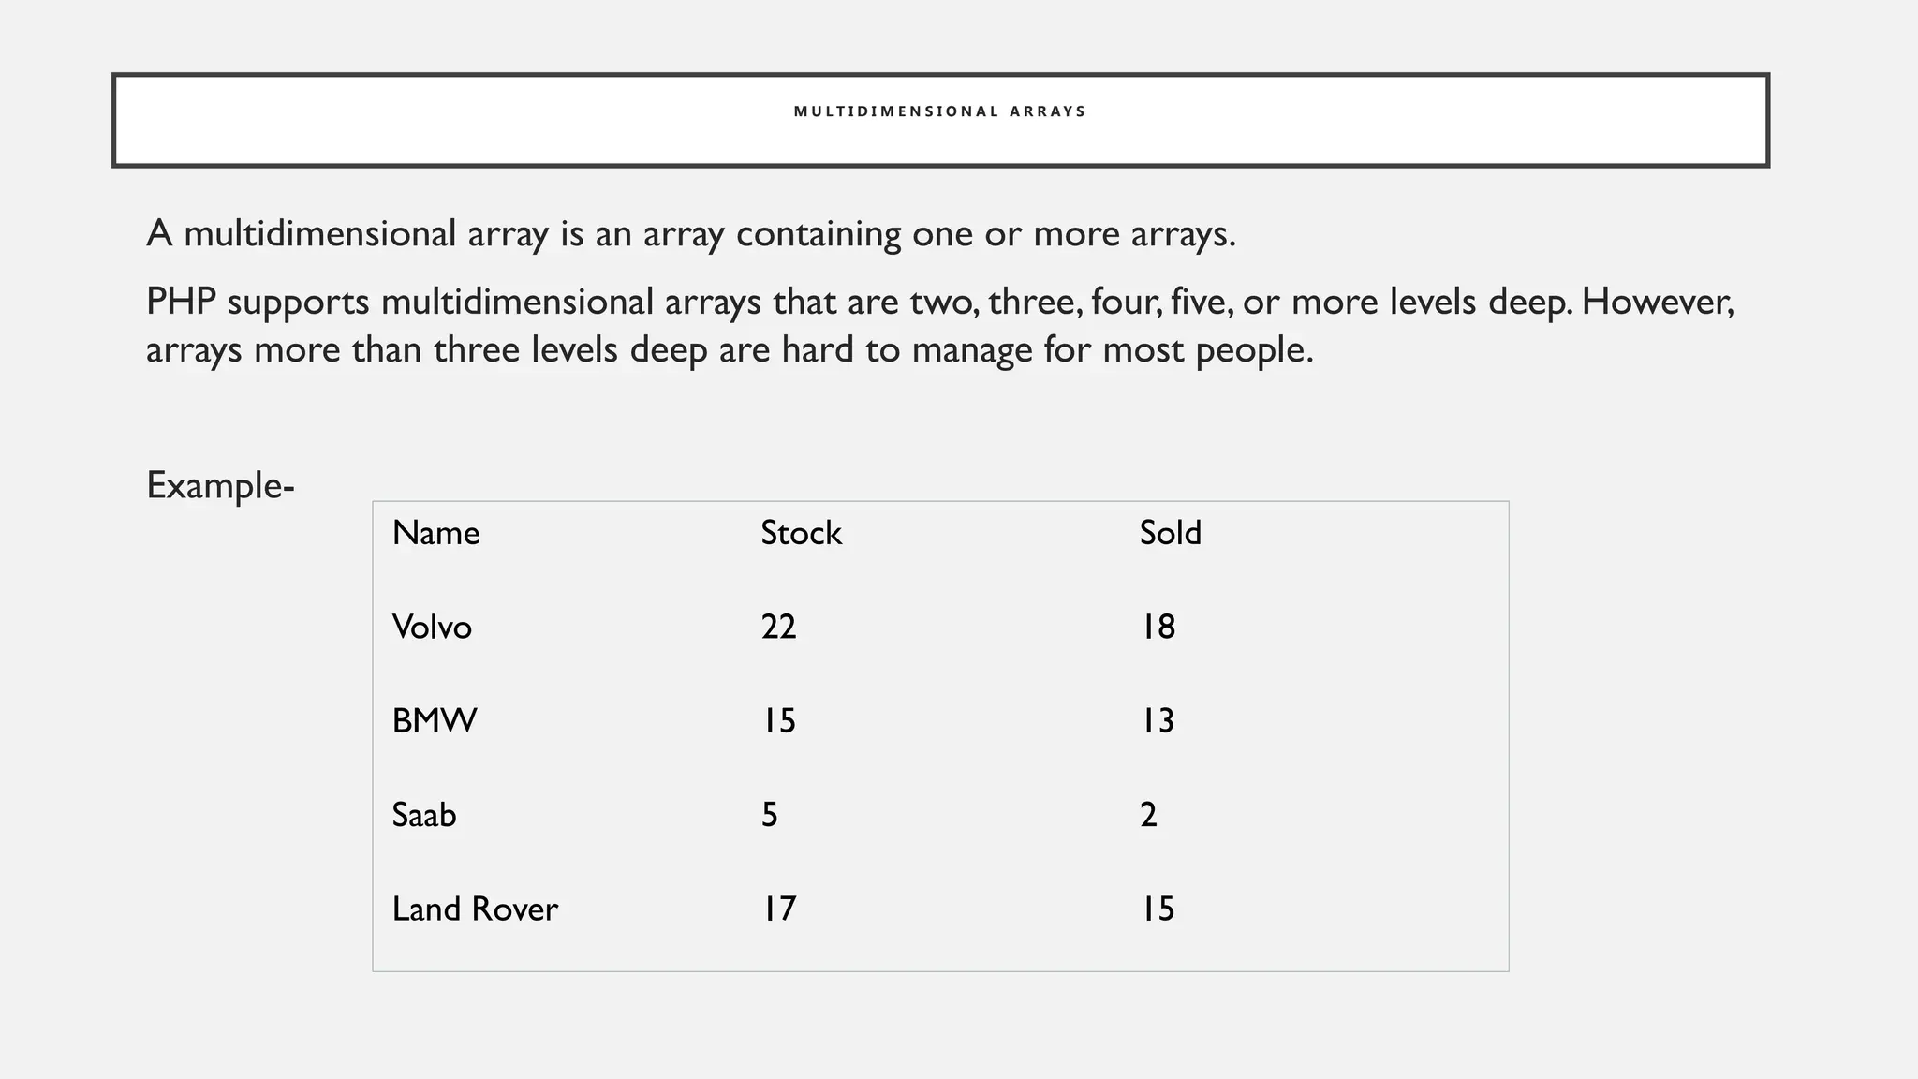Select the "BMW" table cell
The image size is (1918, 1079).
(435, 721)
